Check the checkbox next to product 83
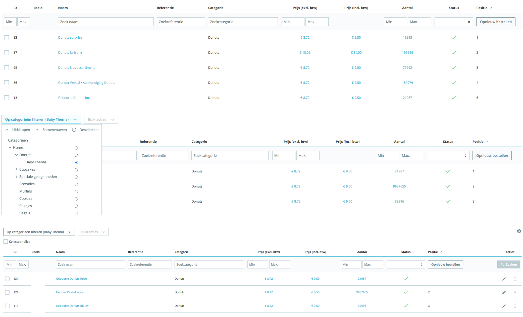The height and width of the screenshot is (317, 523). 7,37
